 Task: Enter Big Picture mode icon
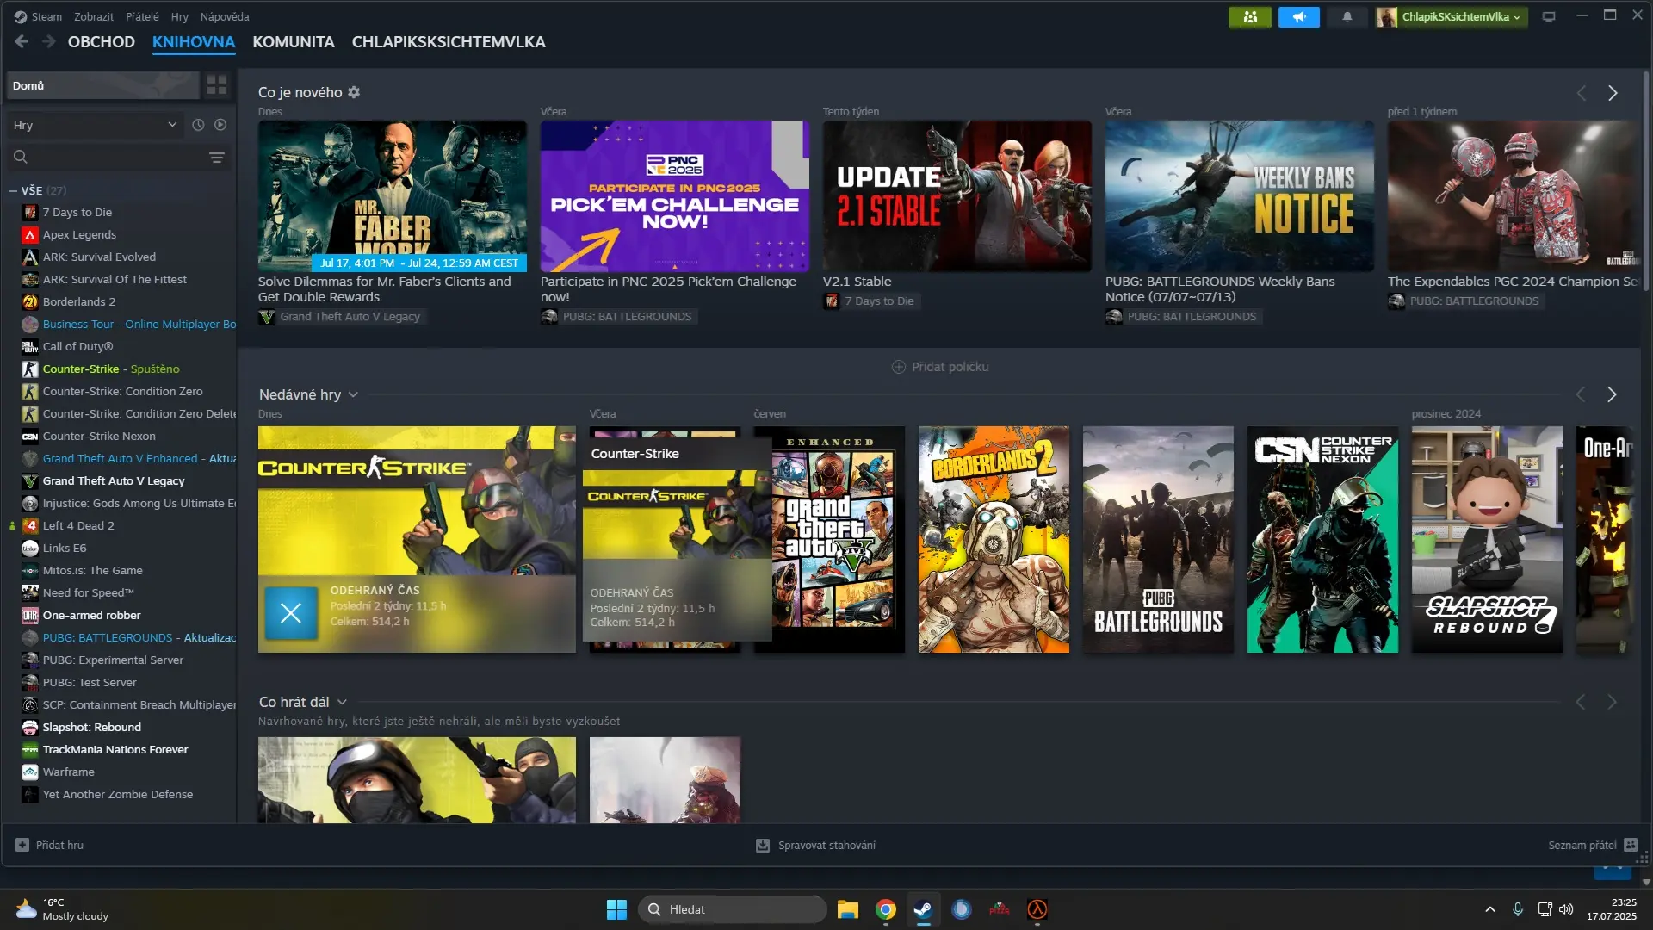(1549, 17)
